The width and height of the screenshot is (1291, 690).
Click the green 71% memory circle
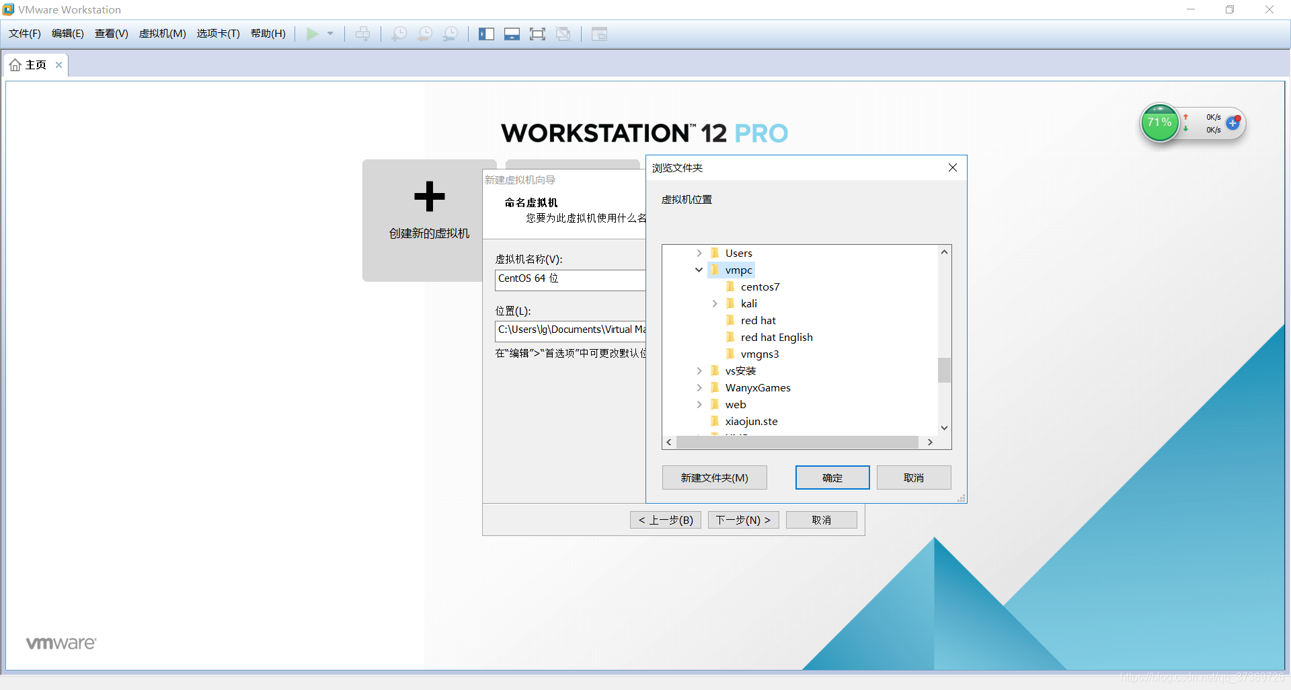click(x=1159, y=122)
